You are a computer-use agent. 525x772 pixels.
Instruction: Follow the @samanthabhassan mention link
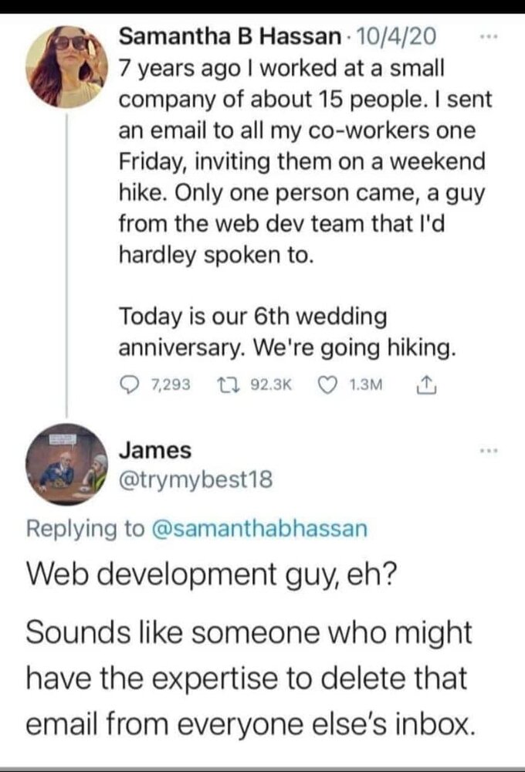point(256,528)
